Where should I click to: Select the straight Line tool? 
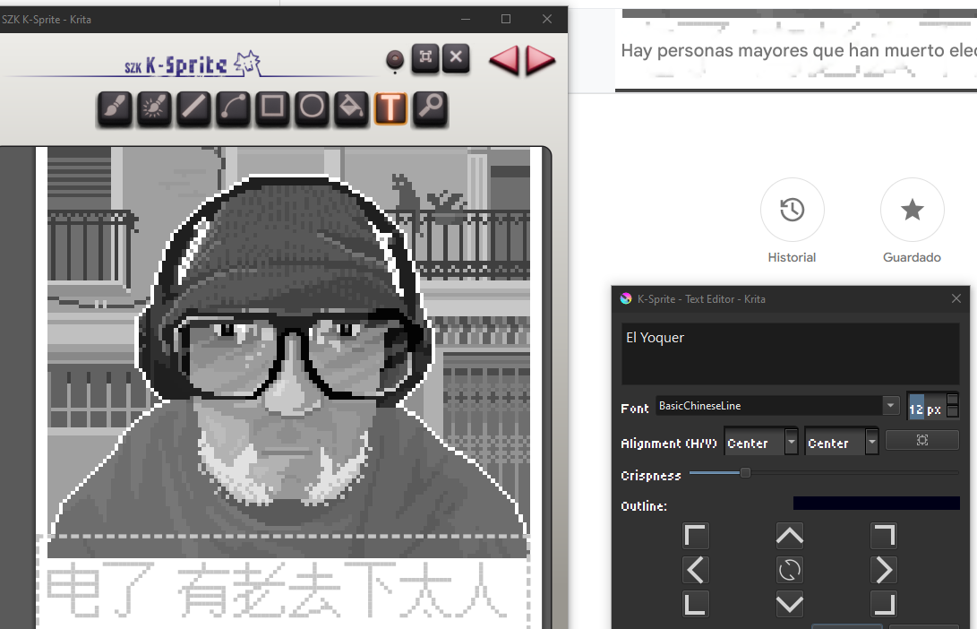tap(193, 108)
